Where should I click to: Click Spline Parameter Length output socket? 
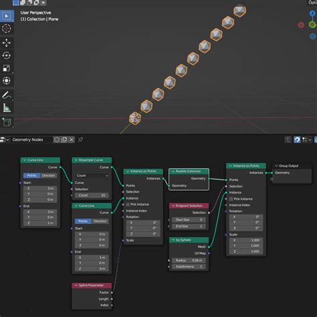coord(112,299)
